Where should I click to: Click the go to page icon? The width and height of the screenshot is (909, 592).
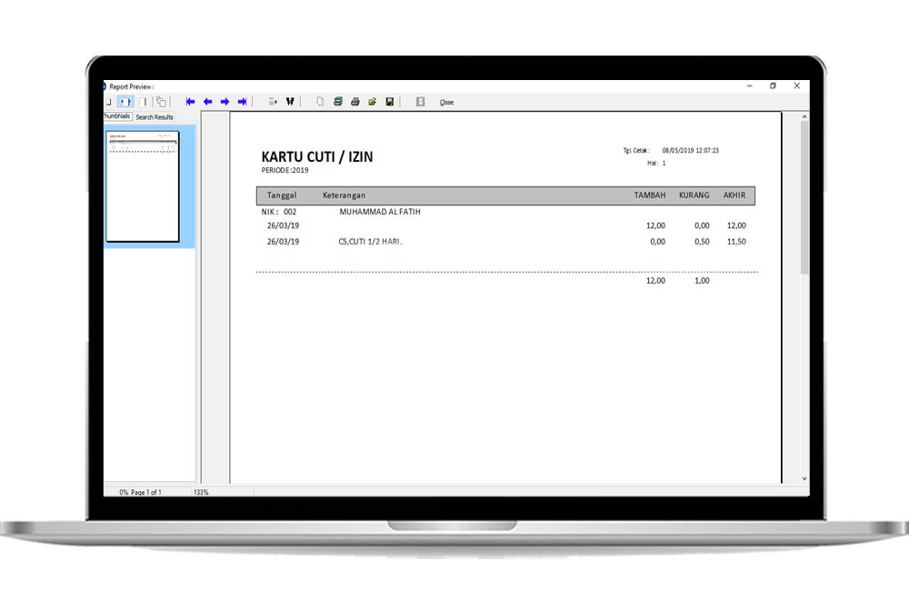coord(273,102)
